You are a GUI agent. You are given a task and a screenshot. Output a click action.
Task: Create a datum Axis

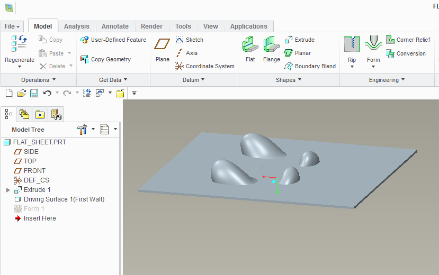coord(186,53)
